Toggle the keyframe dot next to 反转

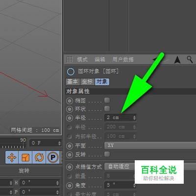click(x=70, y=154)
